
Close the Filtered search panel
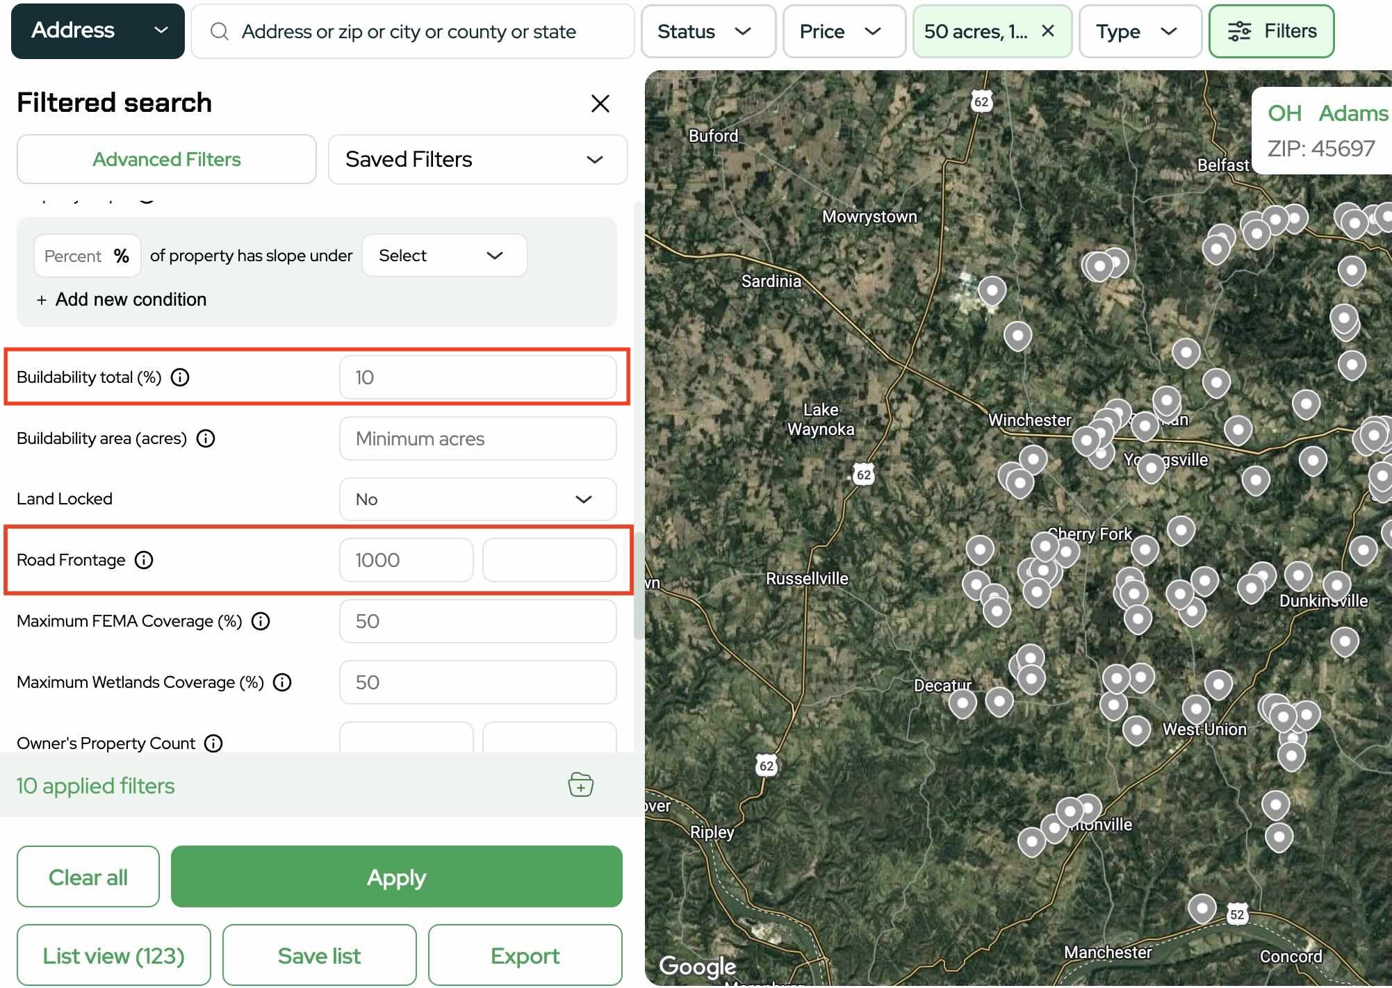tap(600, 104)
